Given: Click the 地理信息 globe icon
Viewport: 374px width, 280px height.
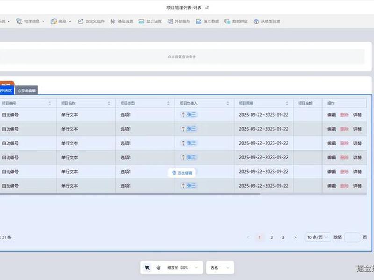Looking at the screenshot, I should click(x=19, y=21).
